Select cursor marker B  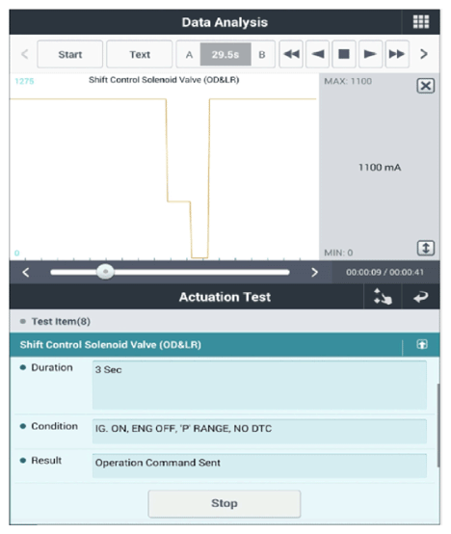tap(262, 54)
